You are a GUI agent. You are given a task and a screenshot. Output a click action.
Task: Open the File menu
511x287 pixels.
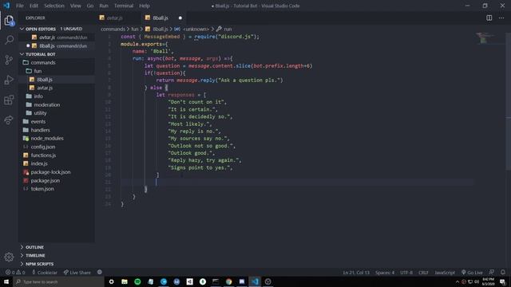pos(20,6)
